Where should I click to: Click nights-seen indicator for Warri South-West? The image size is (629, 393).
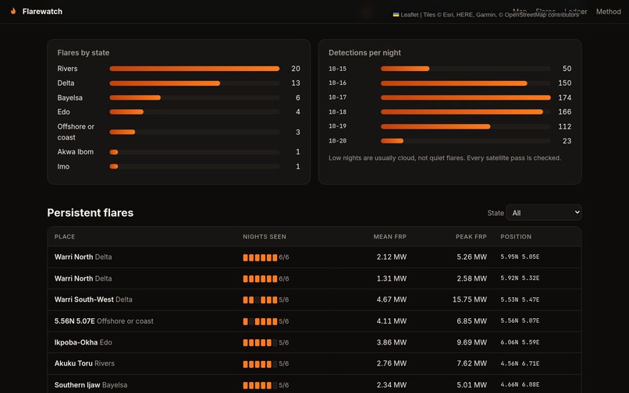coord(265,300)
